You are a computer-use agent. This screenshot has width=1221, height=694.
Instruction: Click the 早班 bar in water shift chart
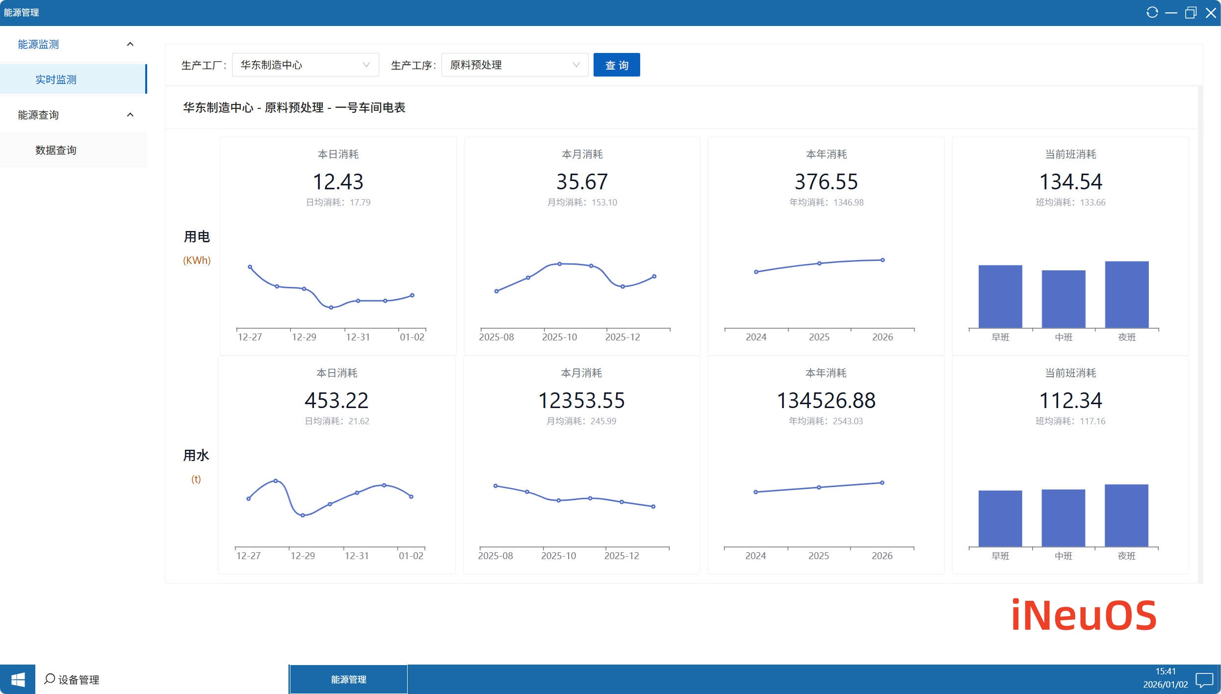pos(1000,518)
